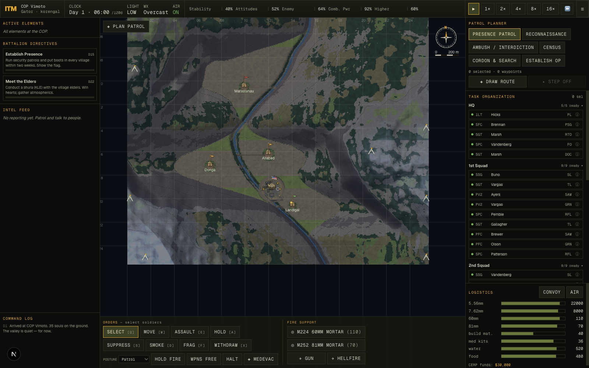This screenshot has height=368, width=589.
Task: Call the M224 60mm mortar
Action: coord(326,332)
